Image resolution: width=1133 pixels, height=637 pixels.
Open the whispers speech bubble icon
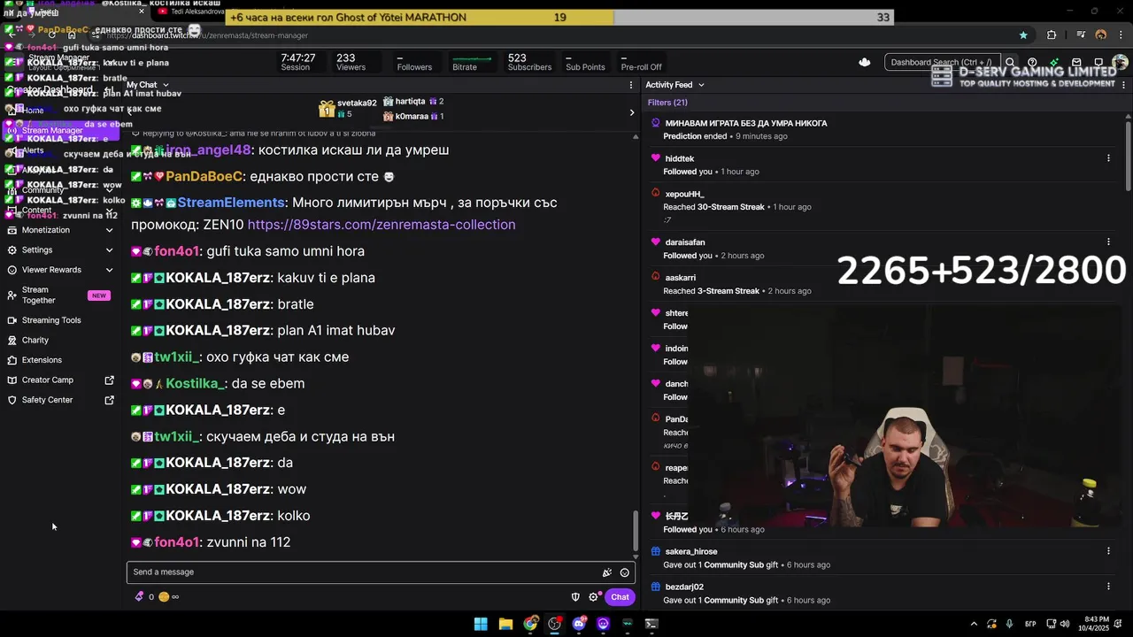coord(1098,63)
